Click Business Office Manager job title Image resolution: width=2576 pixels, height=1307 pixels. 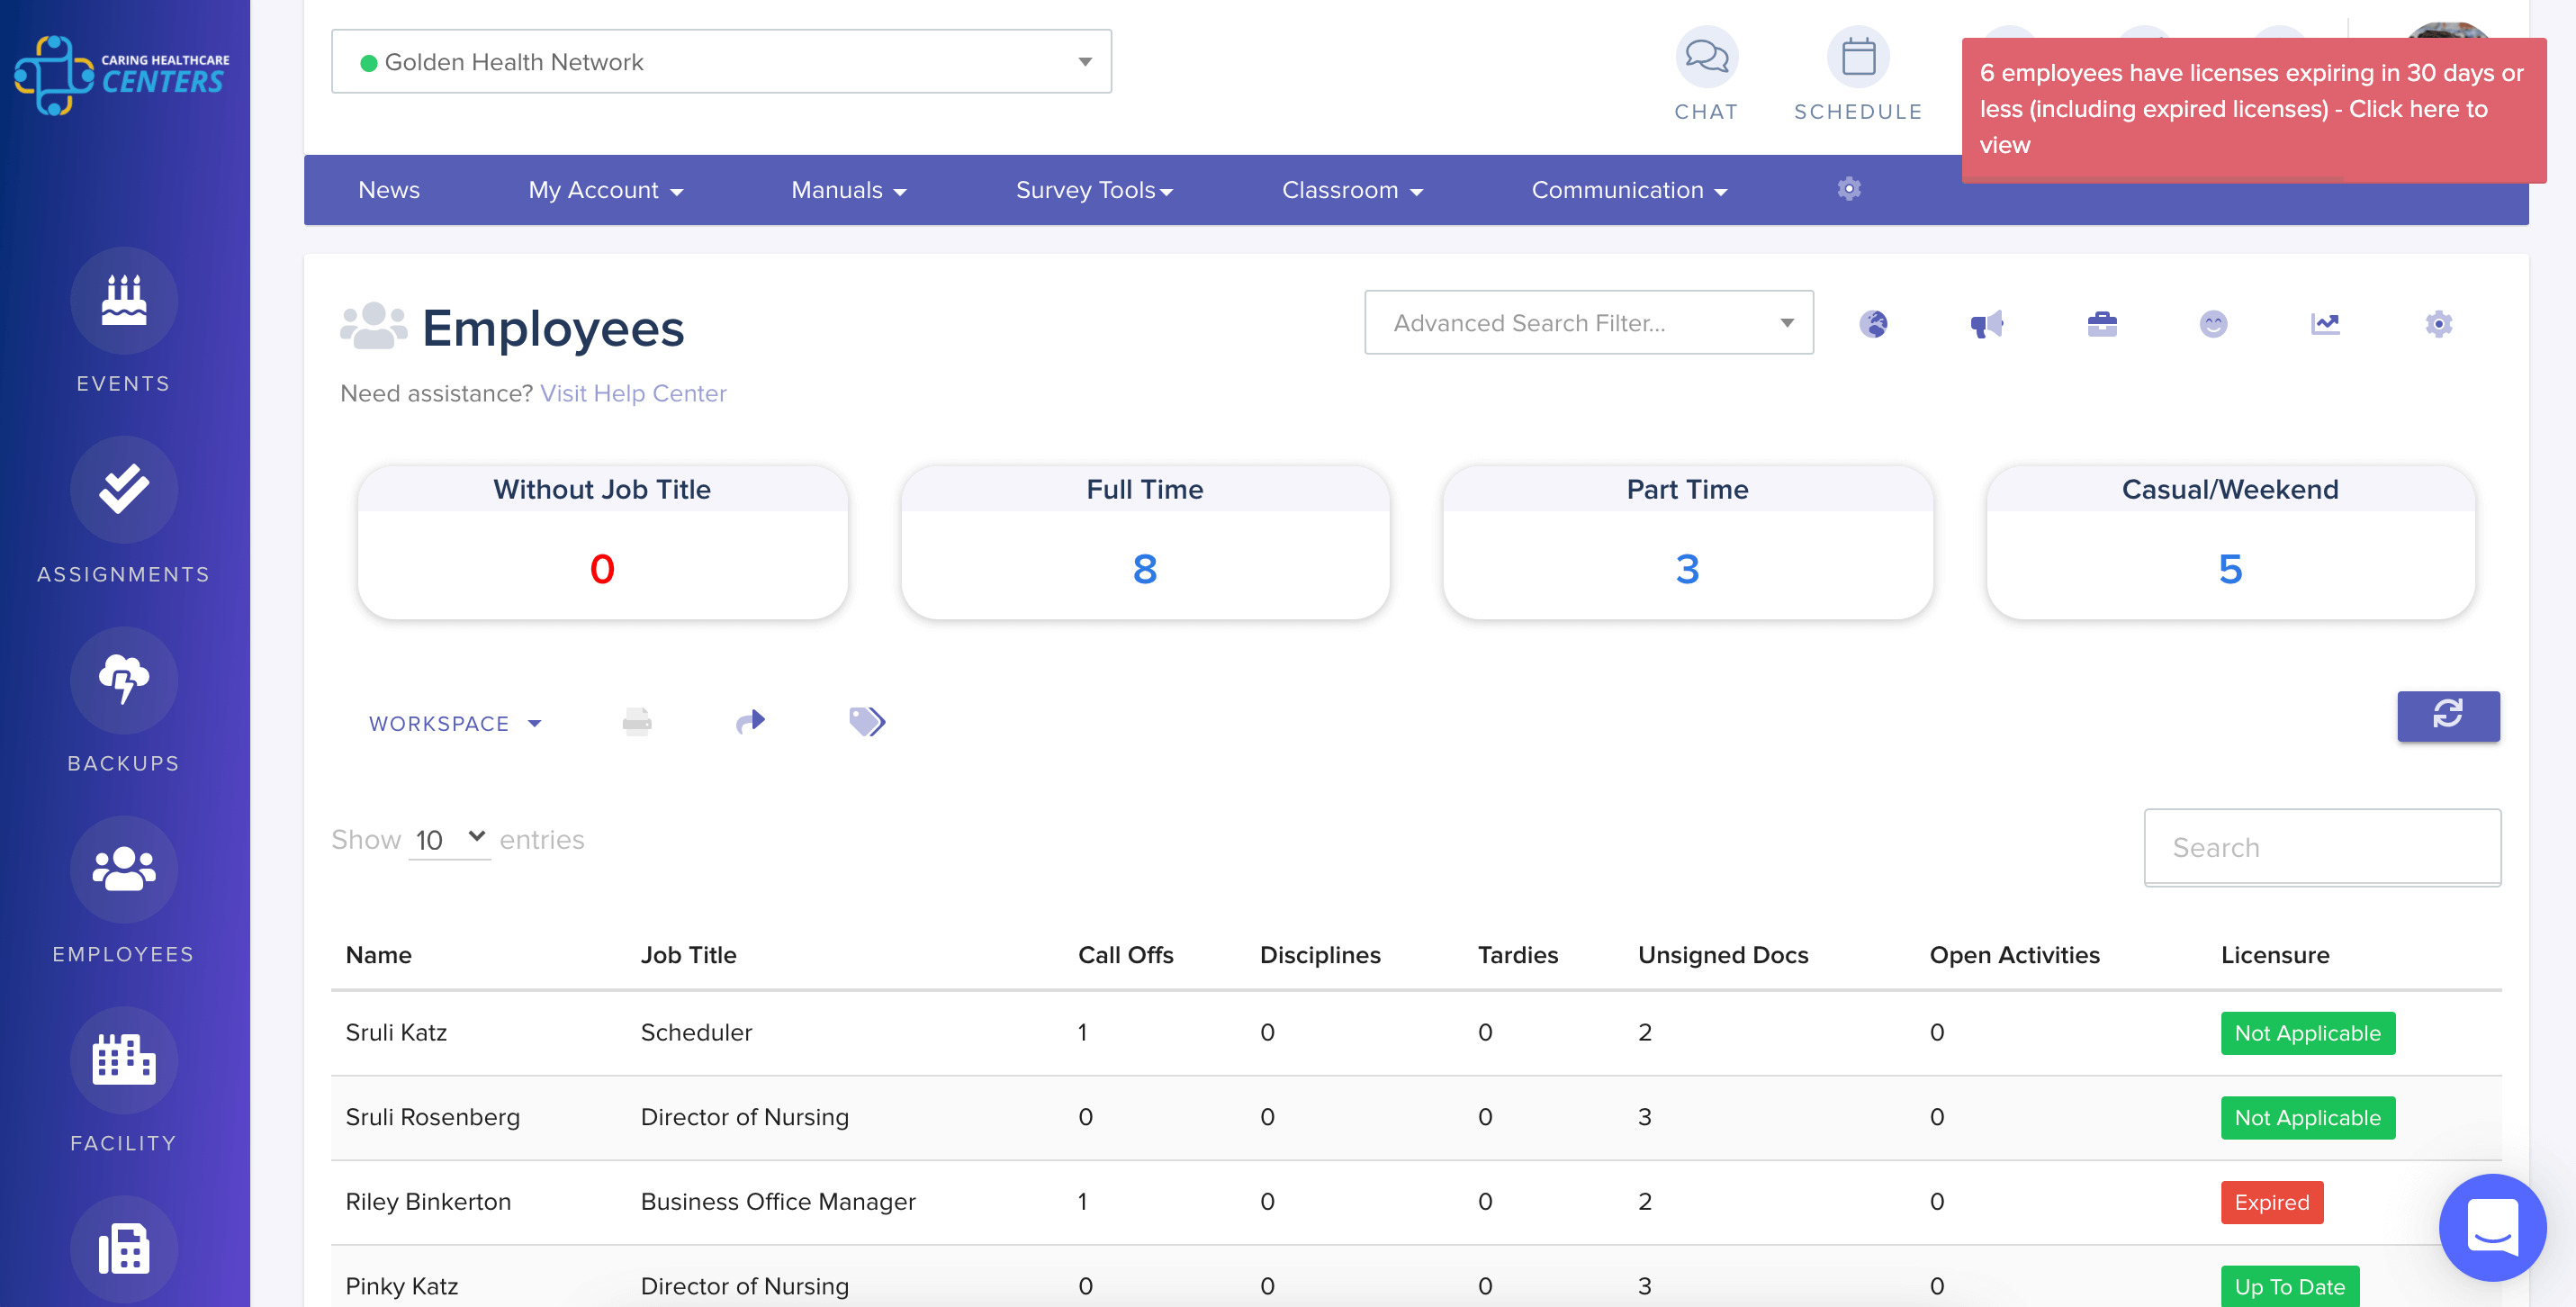click(x=778, y=1201)
